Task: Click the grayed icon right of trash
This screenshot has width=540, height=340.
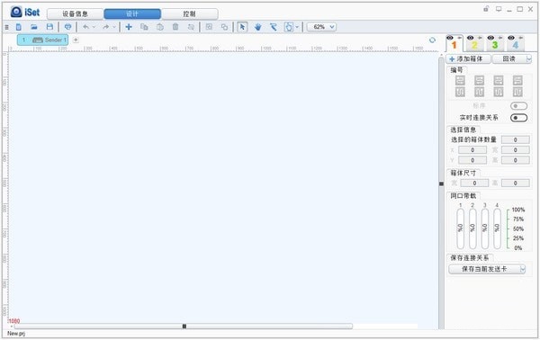Action: (x=191, y=27)
